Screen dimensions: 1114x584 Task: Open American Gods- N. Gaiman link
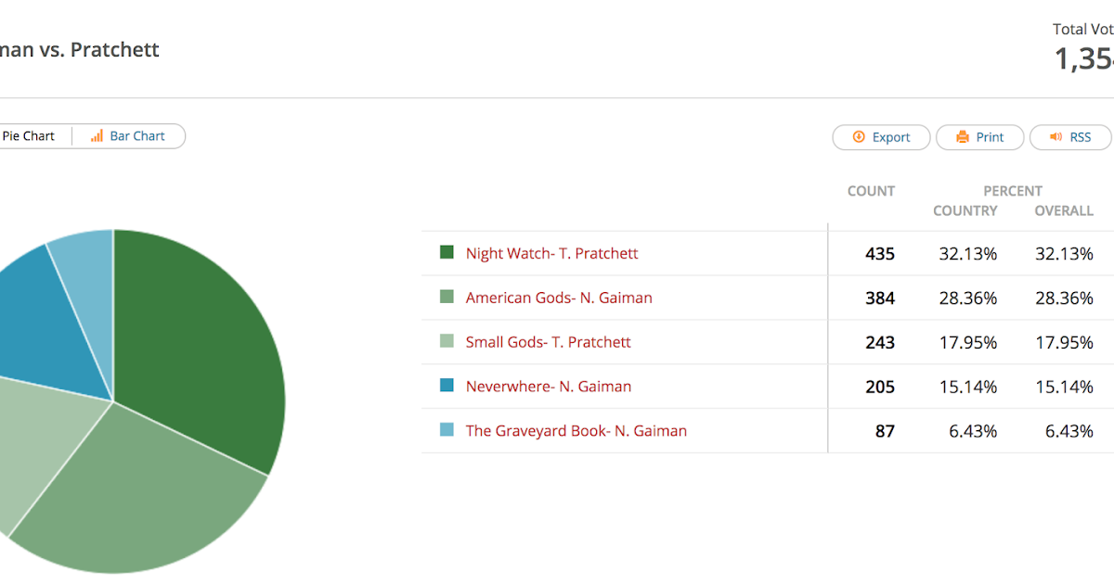coord(559,298)
